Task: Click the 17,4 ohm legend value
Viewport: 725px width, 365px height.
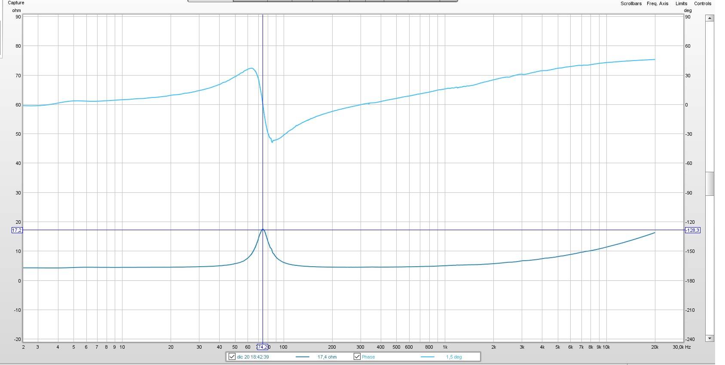Action: tap(327, 357)
